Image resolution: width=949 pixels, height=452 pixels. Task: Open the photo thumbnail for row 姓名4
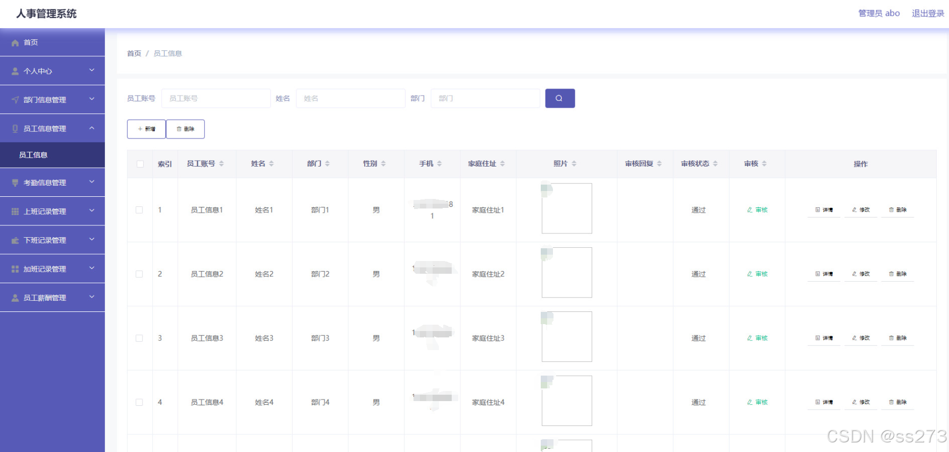(567, 401)
